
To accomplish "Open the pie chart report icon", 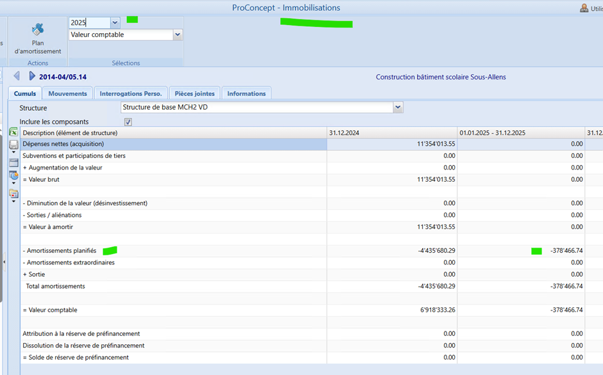I will 13,175.
